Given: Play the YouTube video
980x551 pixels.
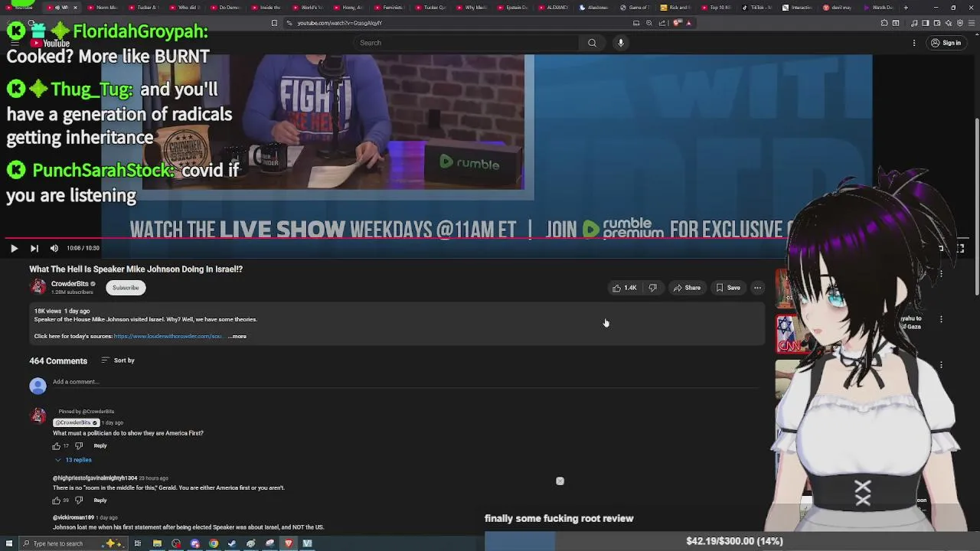Looking at the screenshot, I should tap(14, 248).
